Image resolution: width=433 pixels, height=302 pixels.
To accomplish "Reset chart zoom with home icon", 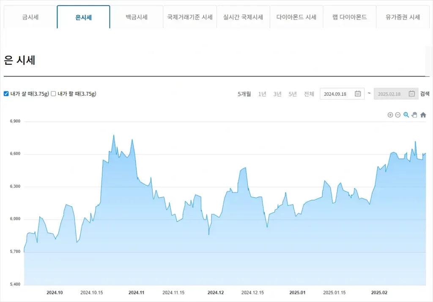I will [x=423, y=115].
